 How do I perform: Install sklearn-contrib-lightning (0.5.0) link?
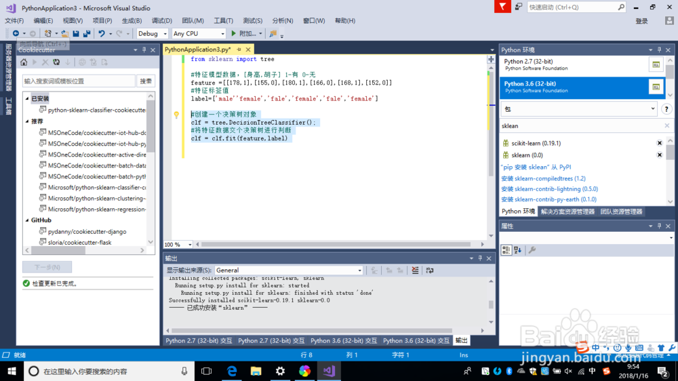tap(550, 189)
